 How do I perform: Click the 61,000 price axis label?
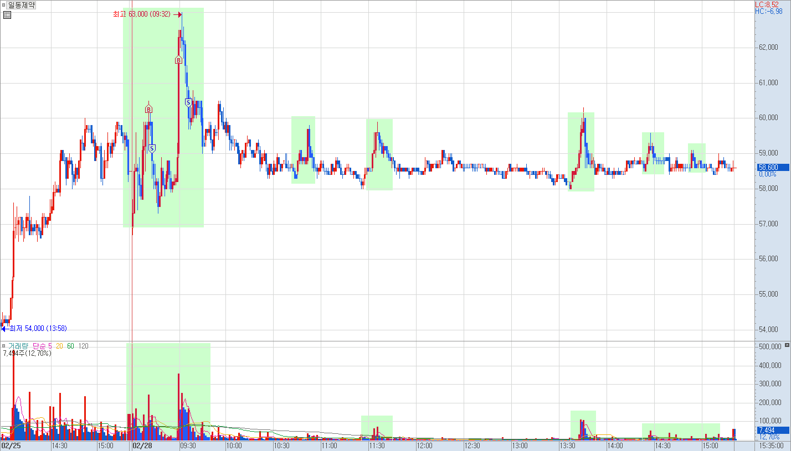(769, 83)
